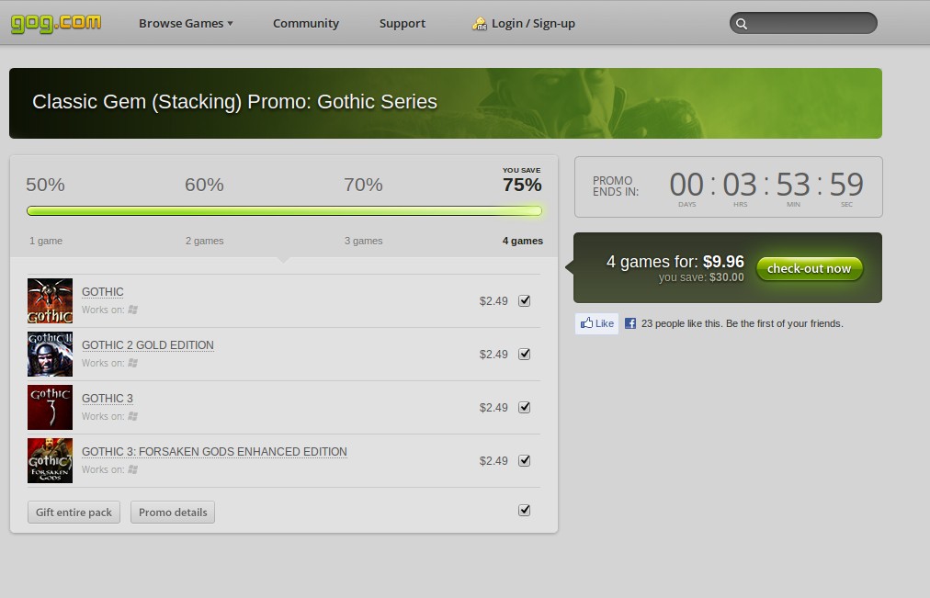Click the check-out now button
The image size is (930, 598).
(x=809, y=268)
